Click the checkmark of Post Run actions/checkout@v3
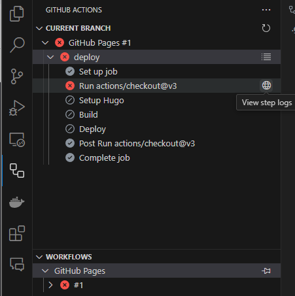This screenshot has height=296, width=295. [70, 143]
